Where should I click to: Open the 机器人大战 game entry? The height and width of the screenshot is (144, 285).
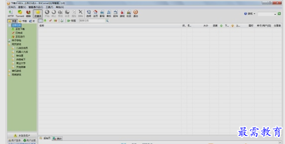pos(22,52)
